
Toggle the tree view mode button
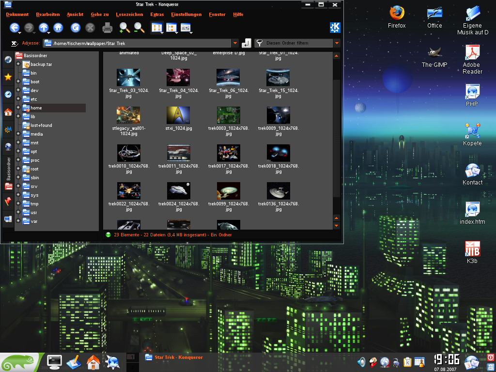pos(171,28)
